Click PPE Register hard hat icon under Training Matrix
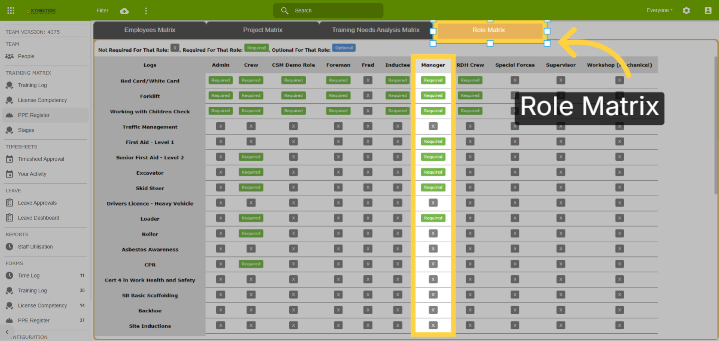The width and height of the screenshot is (719, 341). (9, 115)
